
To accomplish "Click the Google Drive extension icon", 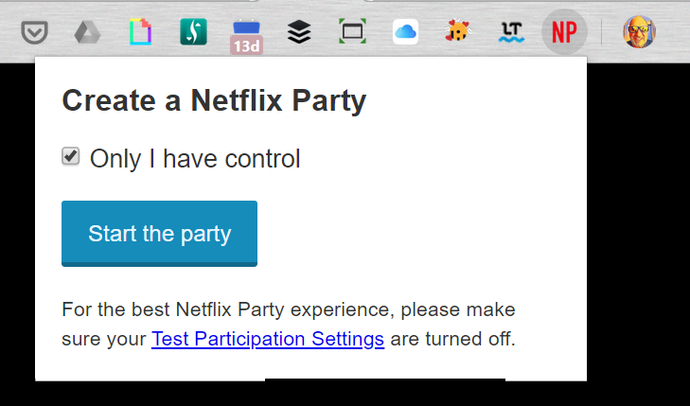I will point(87,32).
